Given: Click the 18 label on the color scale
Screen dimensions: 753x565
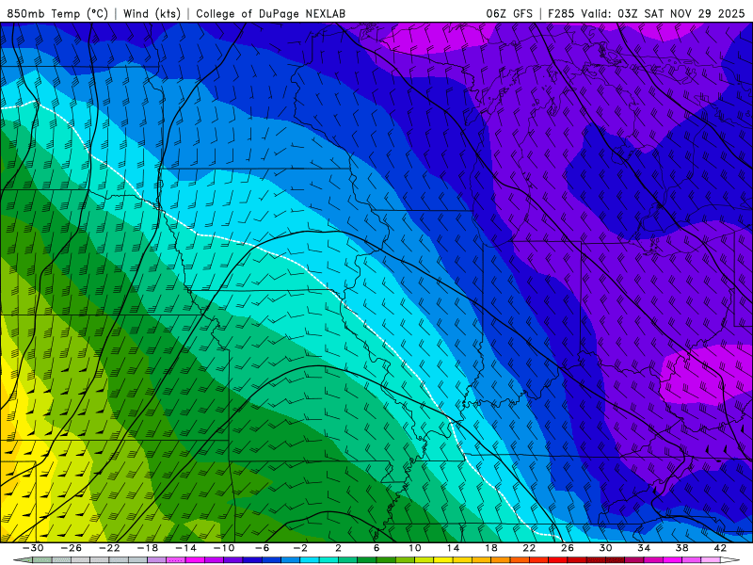Looking at the screenshot, I should (x=490, y=548).
